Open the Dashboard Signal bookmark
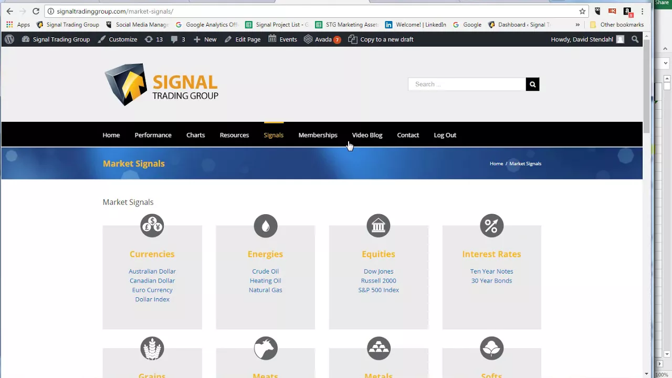 point(519,25)
